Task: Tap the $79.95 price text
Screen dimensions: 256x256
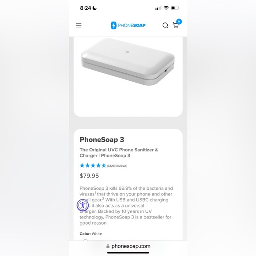Action: click(x=89, y=176)
